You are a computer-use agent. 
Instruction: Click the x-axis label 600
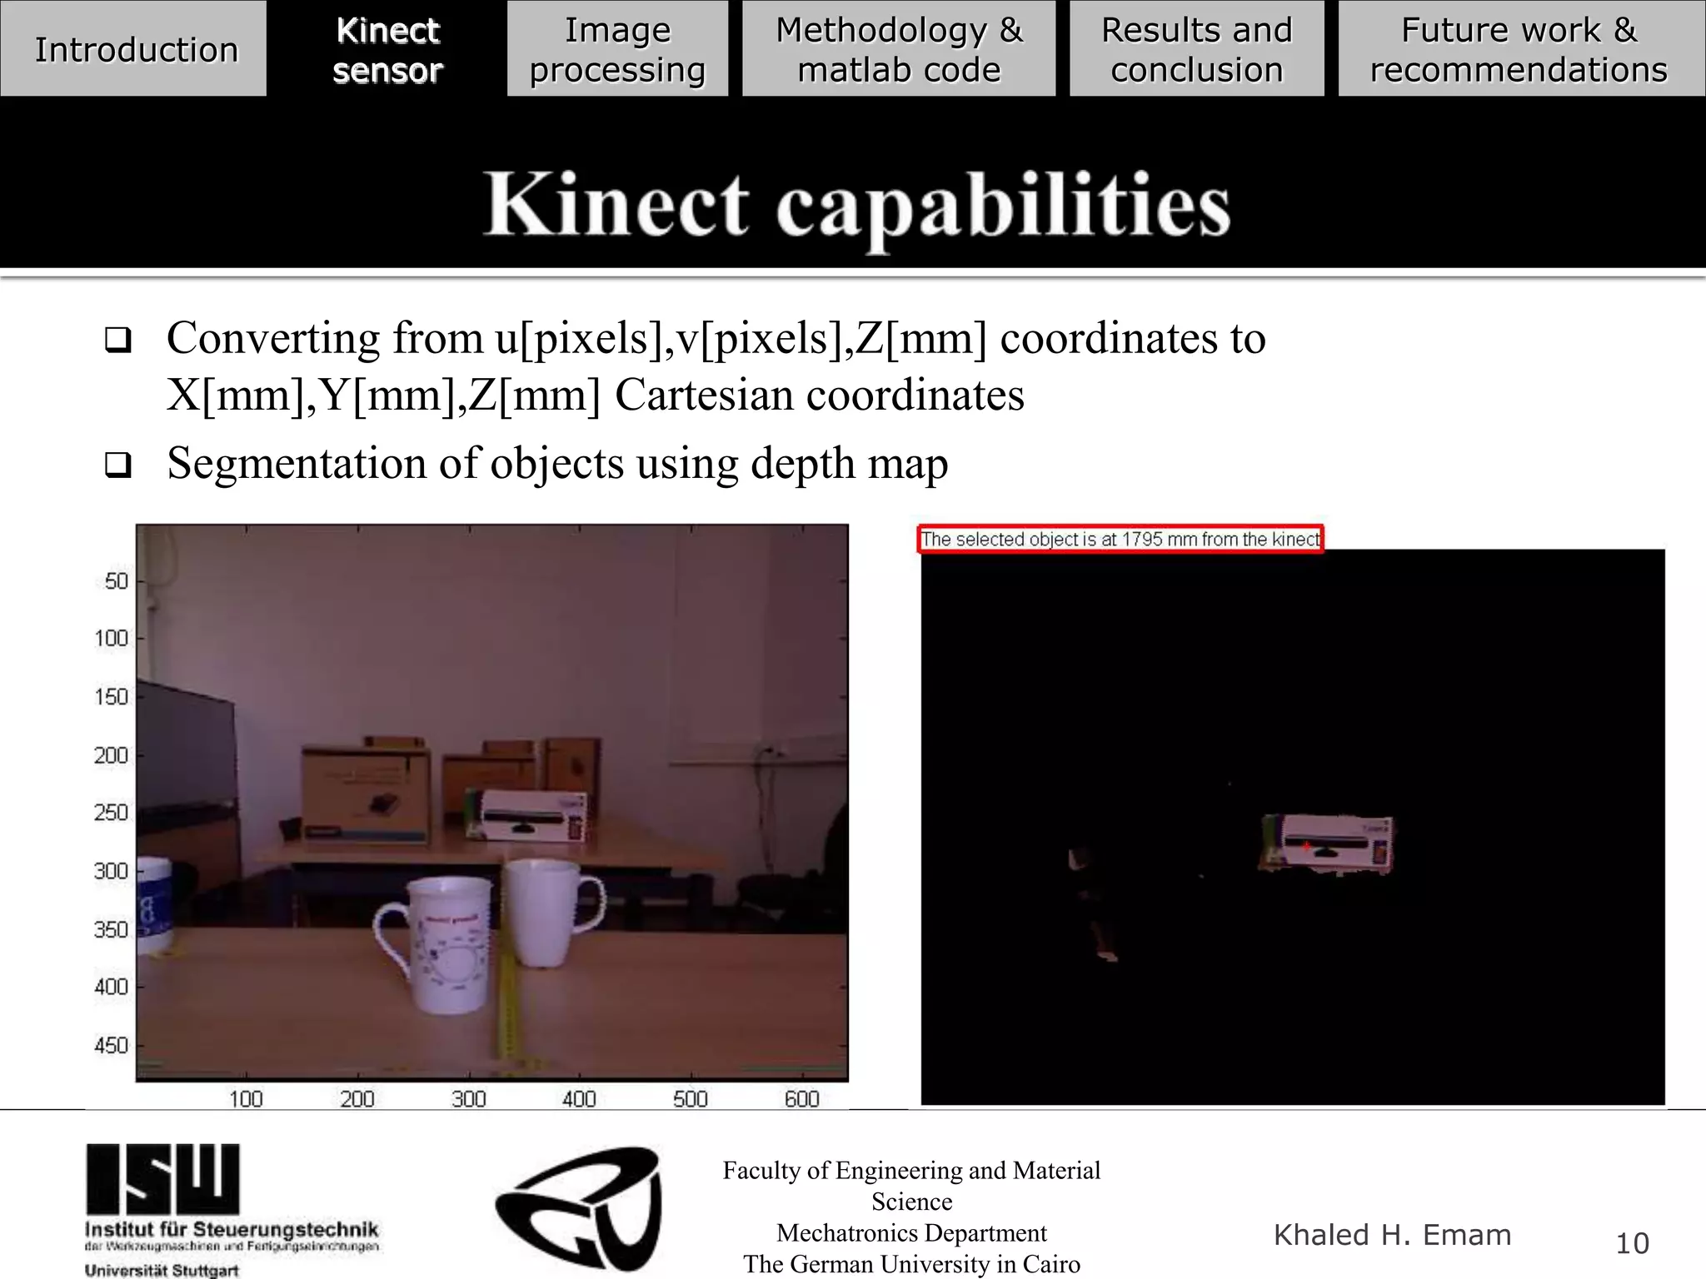point(802,1099)
